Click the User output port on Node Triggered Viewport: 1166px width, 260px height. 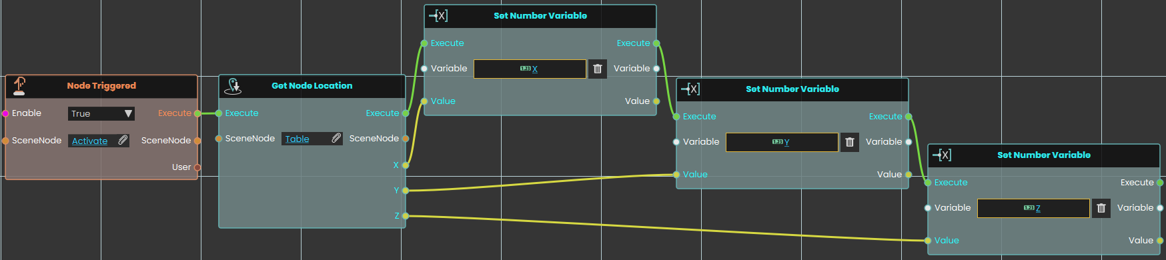click(x=197, y=167)
